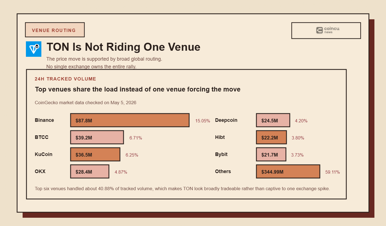This screenshot has height=226, width=386.
Task: Select the Binance venue label
Action: click(x=44, y=120)
